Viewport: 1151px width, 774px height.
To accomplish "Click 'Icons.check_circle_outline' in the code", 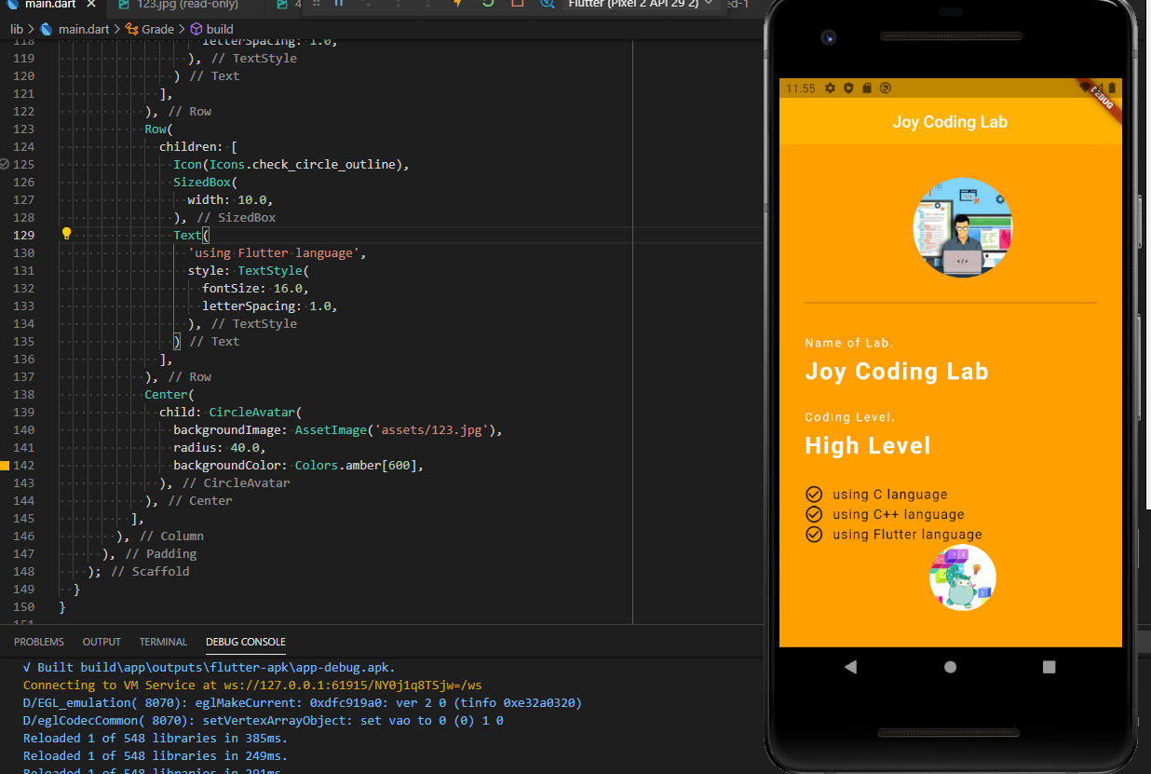I will click(305, 164).
